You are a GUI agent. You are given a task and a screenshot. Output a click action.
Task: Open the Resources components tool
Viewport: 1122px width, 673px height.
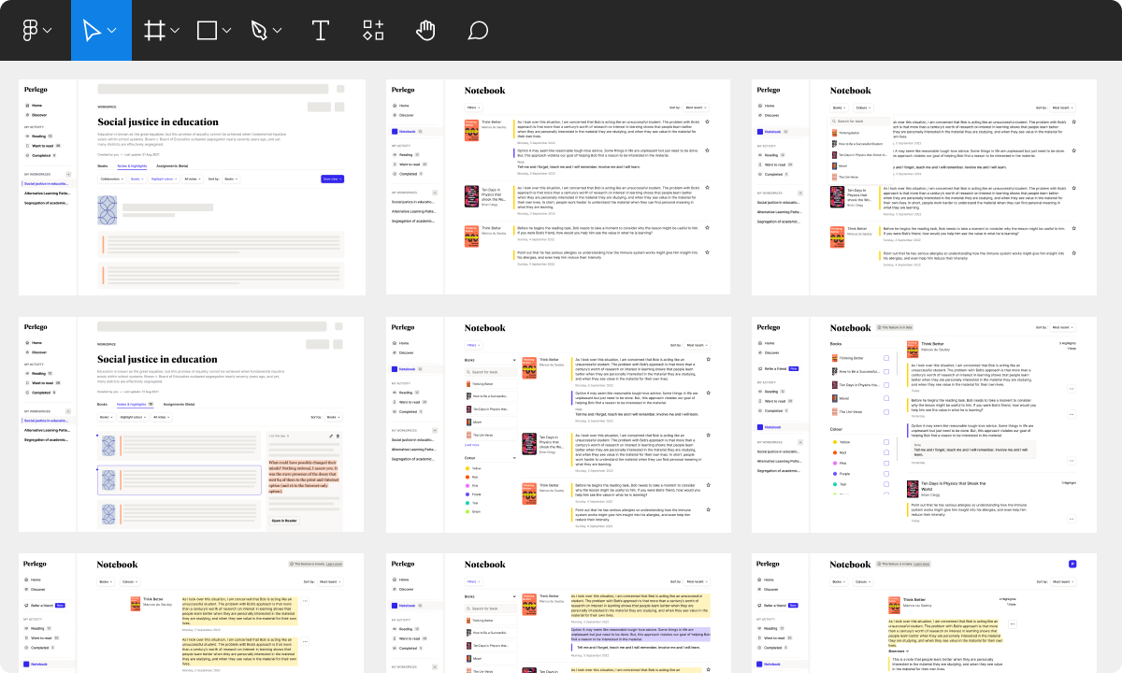373,30
